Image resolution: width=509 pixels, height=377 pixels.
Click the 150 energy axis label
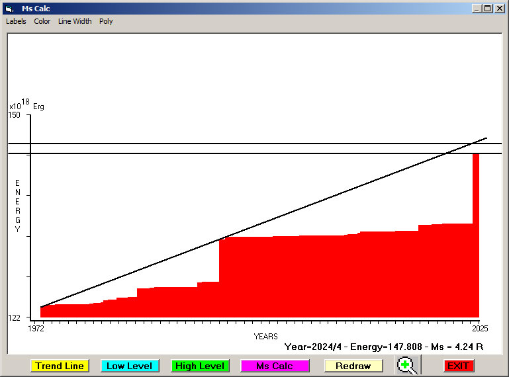15,115
